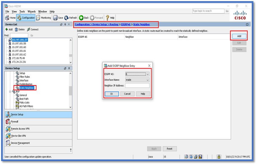
Task: Open the File menu
Action: (x=7, y=12)
